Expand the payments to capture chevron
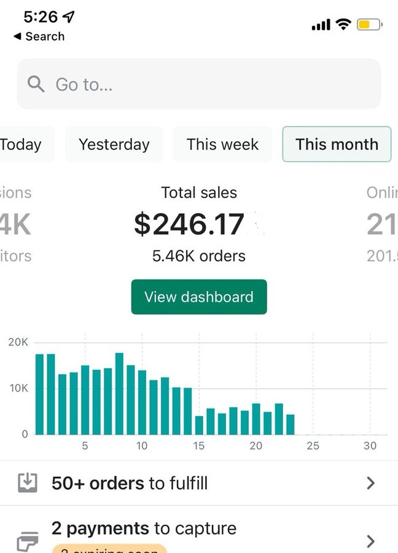Viewport: 398px width, 553px height. tap(370, 541)
